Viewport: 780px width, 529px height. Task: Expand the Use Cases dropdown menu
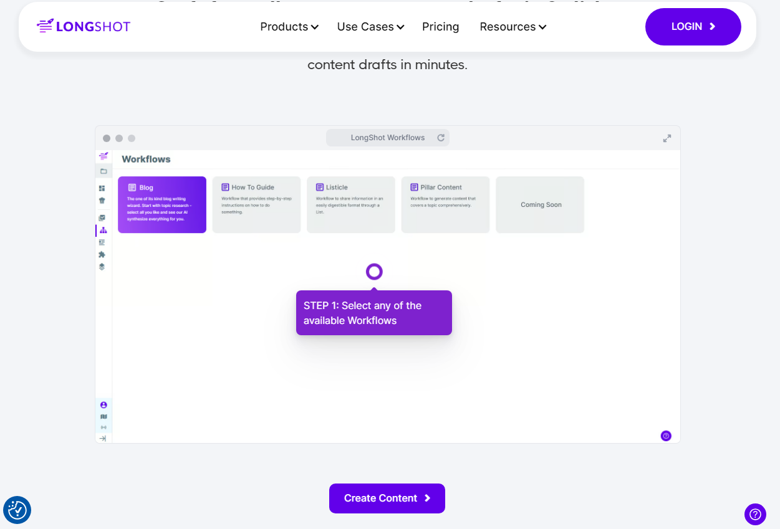point(371,27)
